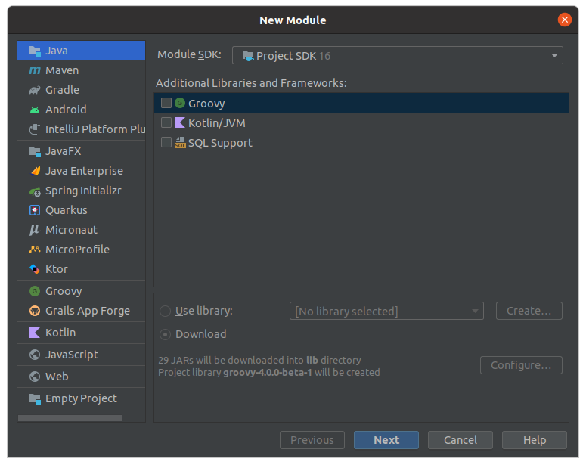Screen dimensions: 586x465
Task: Close the New Module dialog
Action: 564,20
